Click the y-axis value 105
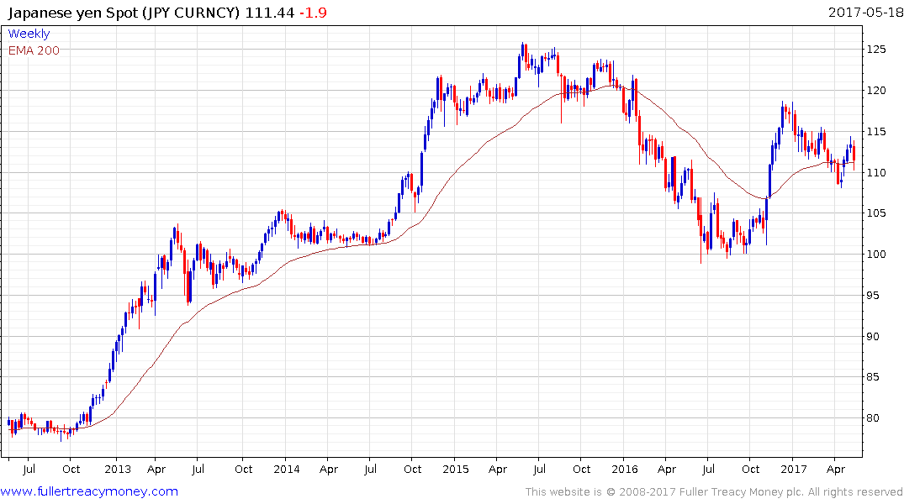 [876, 213]
